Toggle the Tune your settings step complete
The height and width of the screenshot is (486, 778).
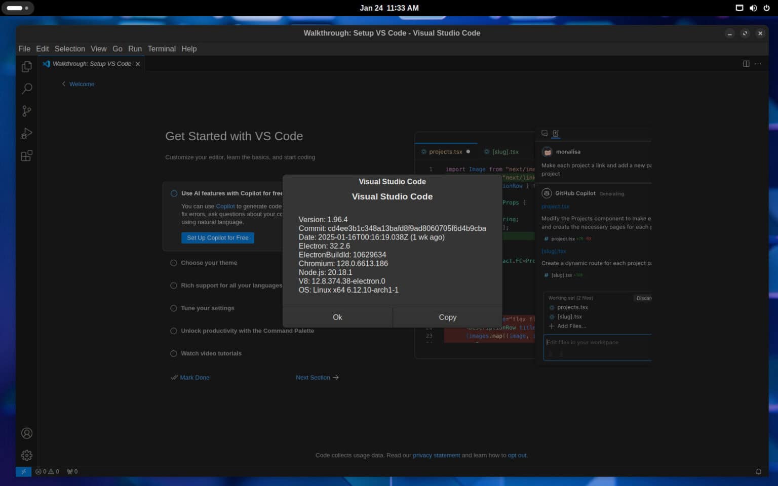pos(174,308)
